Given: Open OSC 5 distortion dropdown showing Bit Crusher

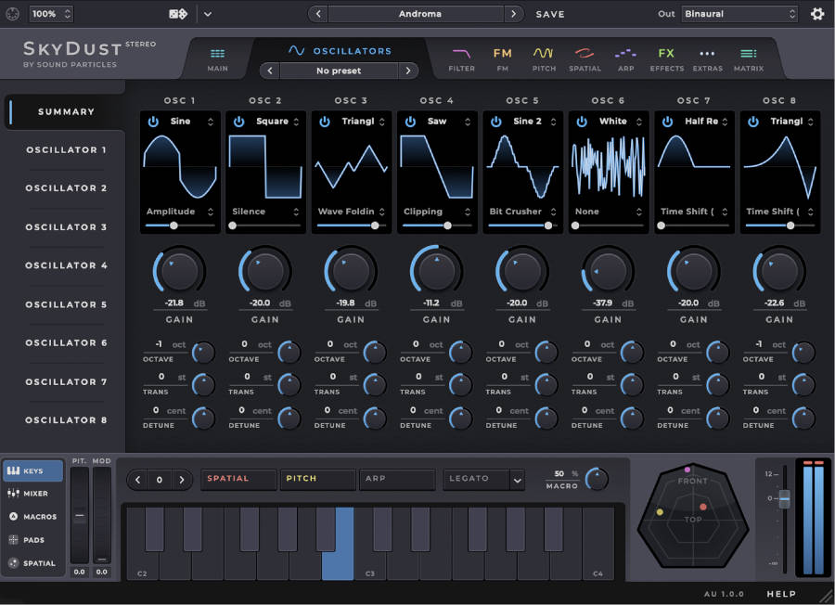Looking at the screenshot, I should (522, 211).
